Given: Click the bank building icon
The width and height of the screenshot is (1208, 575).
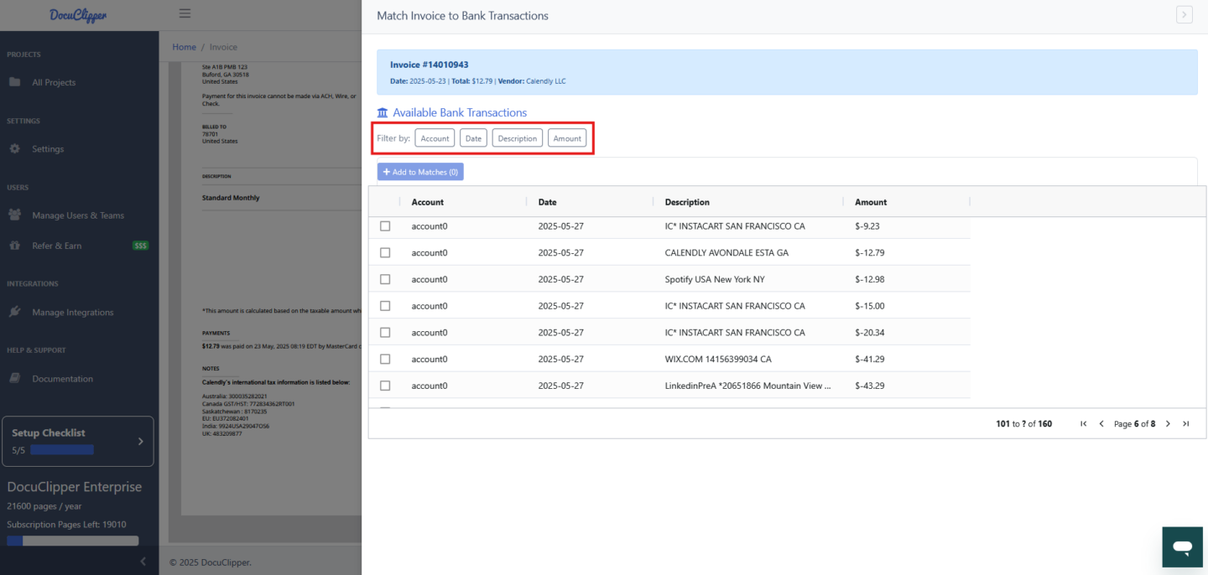Looking at the screenshot, I should [x=383, y=112].
